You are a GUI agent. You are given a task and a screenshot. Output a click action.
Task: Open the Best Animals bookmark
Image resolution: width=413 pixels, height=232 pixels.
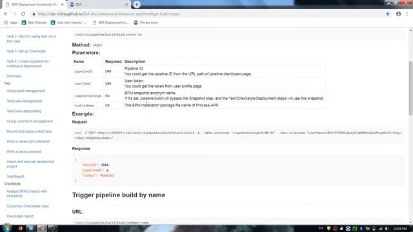point(34,23)
